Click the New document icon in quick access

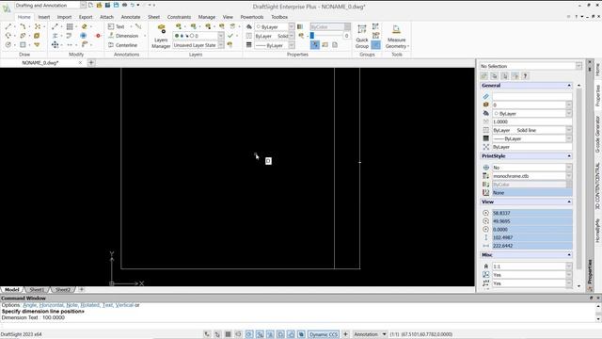click(90, 5)
